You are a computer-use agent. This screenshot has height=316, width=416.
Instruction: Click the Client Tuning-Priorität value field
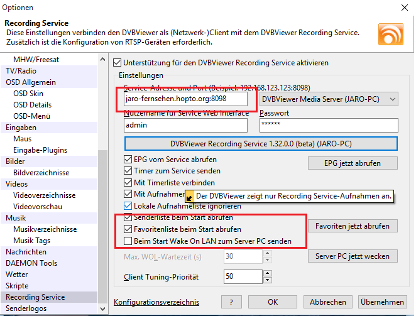pyautogui.click(x=243, y=276)
